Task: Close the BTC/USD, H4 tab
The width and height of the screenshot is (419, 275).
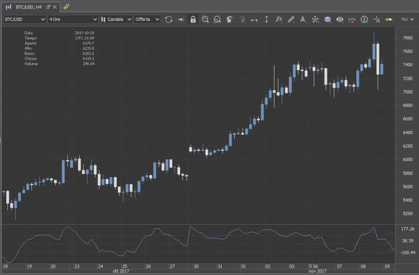Action: (56, 7)
